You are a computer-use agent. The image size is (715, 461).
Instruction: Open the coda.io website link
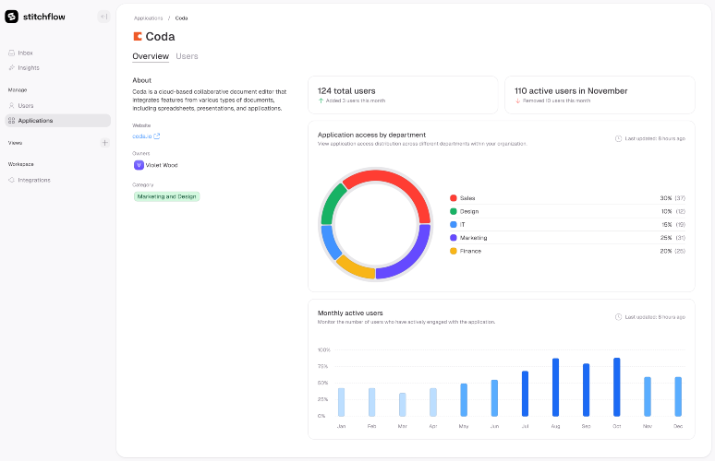click(x=142, y=136)
